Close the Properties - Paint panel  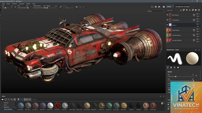click(x=199, y=50)
